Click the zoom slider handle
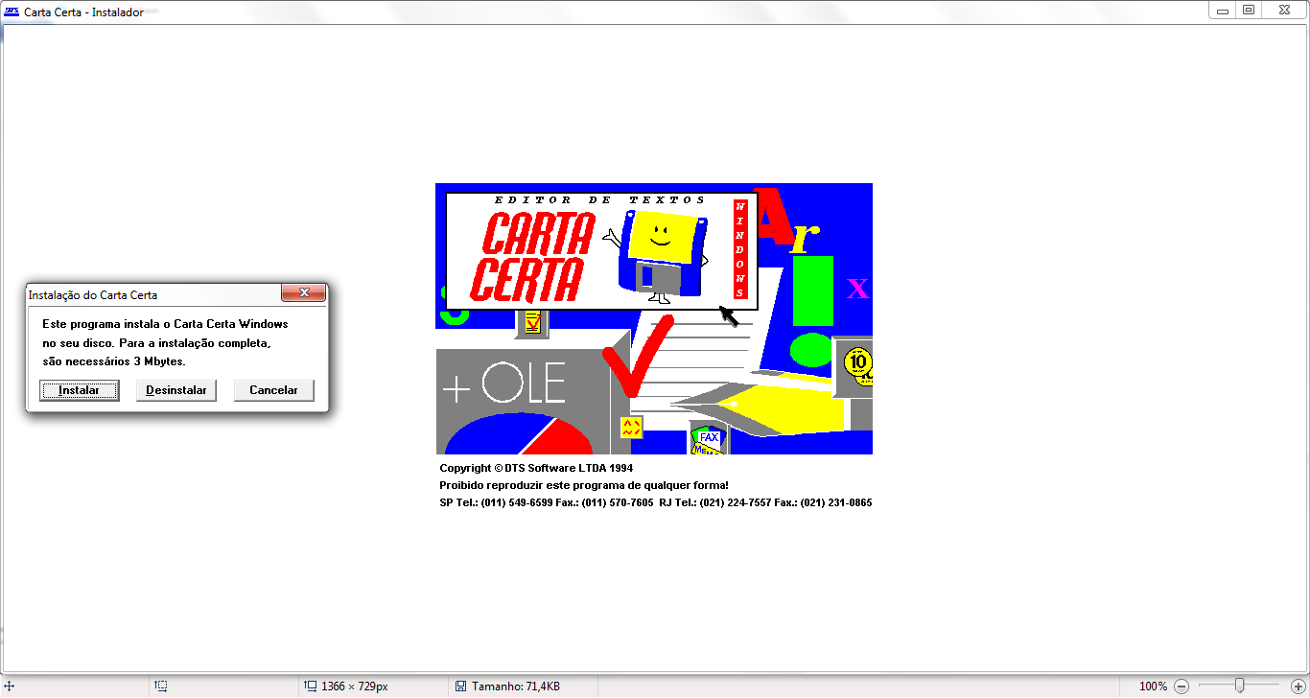Viewport: 1310px width, 698px height. coord(1239,686)
